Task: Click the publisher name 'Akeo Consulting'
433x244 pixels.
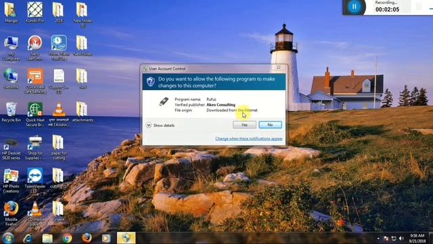Action: point(221,105)
